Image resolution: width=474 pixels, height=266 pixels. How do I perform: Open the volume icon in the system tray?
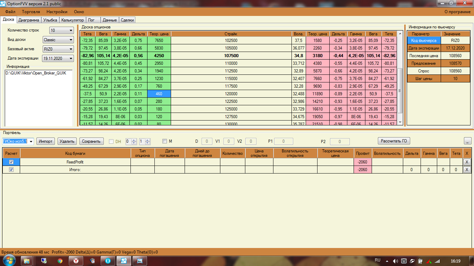395,261
